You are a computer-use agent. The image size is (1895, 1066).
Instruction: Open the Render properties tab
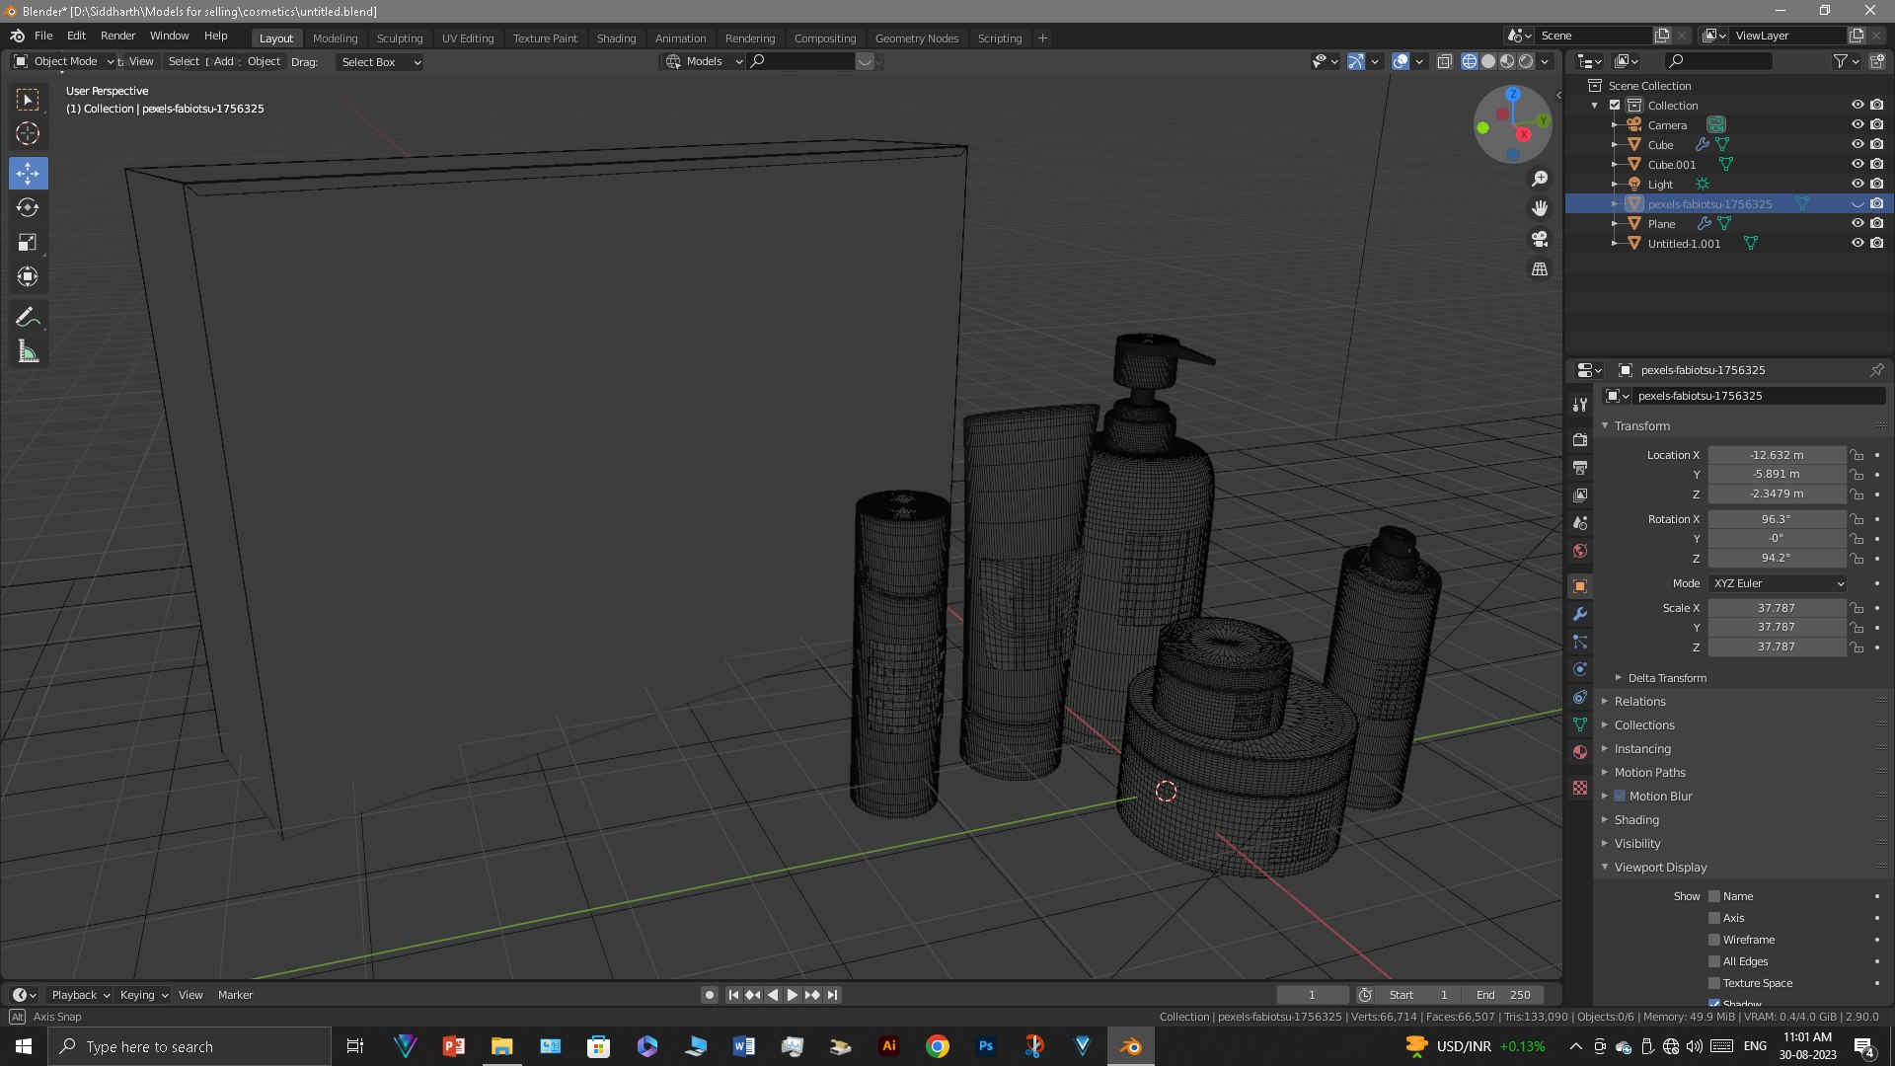coord(1580,439)
